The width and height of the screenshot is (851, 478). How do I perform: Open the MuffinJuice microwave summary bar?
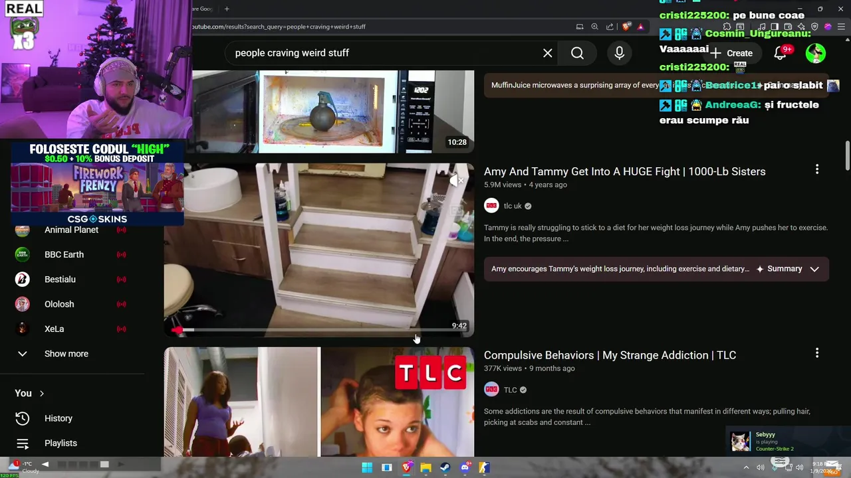pos(656,85)
